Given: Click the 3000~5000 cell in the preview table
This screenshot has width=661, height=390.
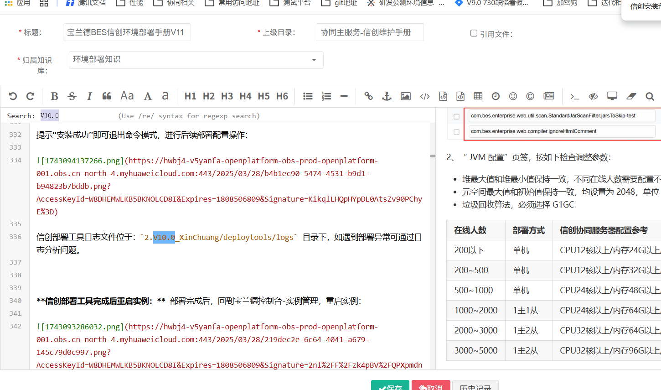Looking at the screenshot, I should [x=475, y=350].
